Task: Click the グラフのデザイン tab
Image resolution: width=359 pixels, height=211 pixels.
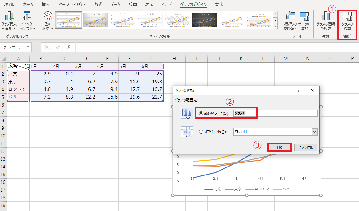Action: pos(193,4)
